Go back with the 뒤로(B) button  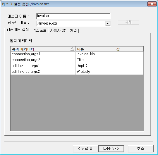click(85, 149)
